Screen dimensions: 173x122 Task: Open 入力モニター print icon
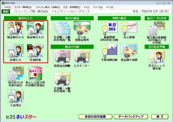(82, 58)
